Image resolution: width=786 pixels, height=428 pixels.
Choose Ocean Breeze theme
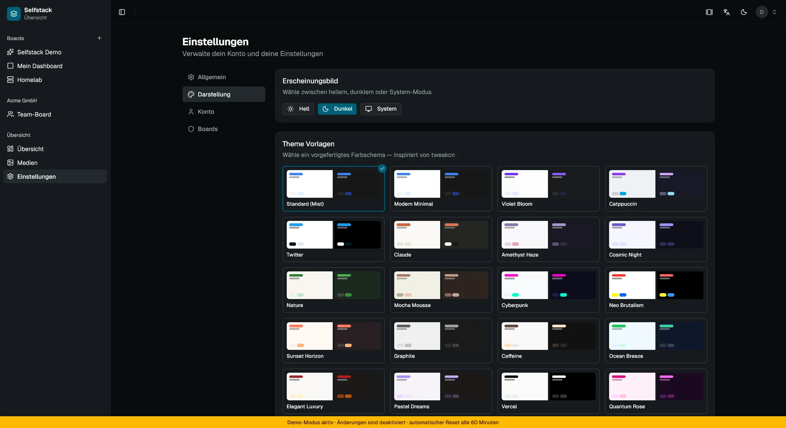pyautogui.click(x=656, y=341)
